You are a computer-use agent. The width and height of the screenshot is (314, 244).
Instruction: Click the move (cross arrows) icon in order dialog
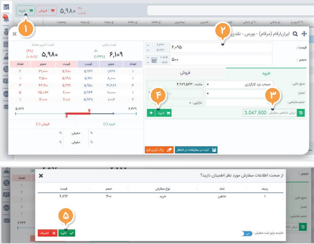tap(304, 34)
